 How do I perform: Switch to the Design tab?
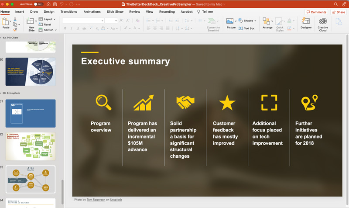(49, 12)
